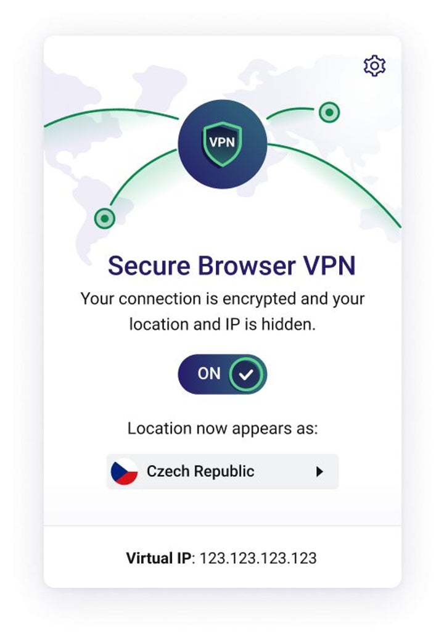Select the Czech Republic flag icon
Image resolution: width=444 pixels, height=639 pixels.
124,471
